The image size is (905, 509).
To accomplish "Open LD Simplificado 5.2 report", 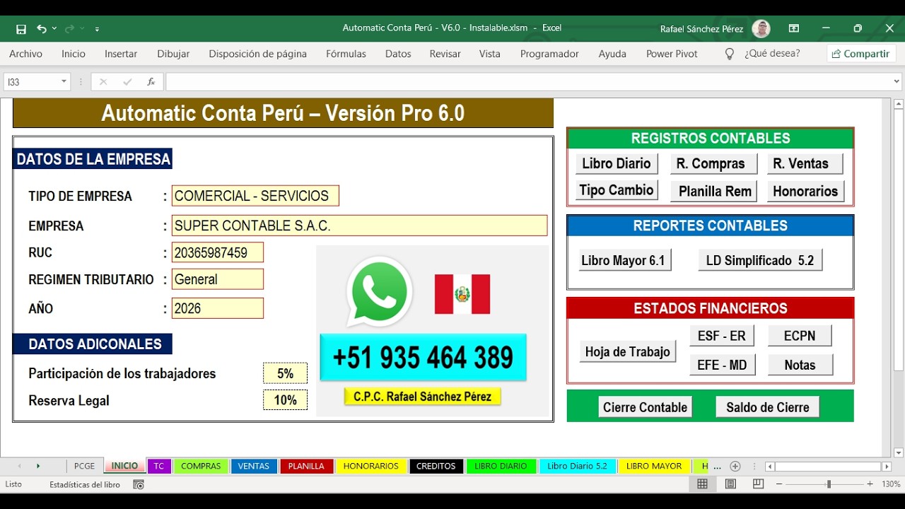I will (x=760, y=261).
